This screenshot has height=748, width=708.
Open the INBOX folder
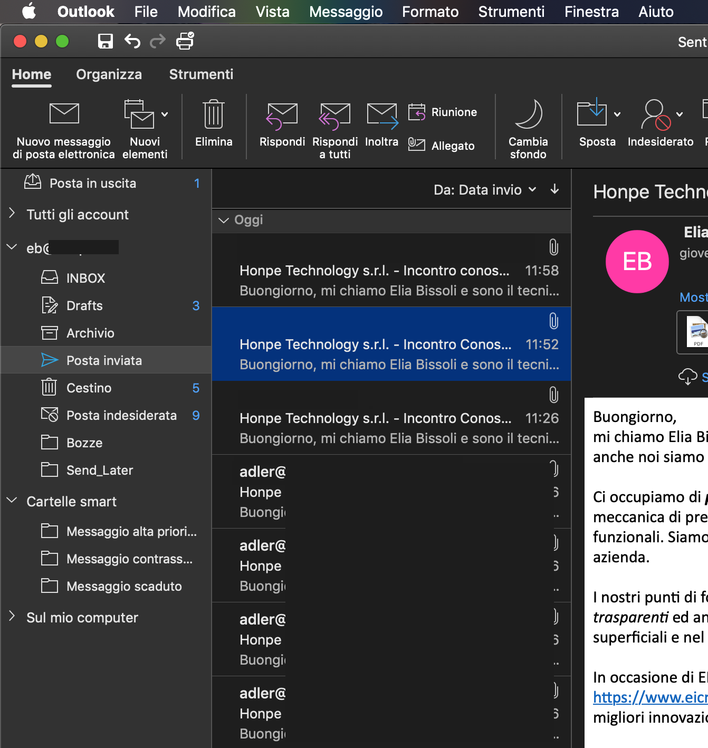(85, 278)
